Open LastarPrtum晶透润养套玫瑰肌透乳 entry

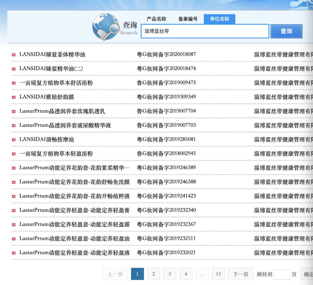point(62,111)
